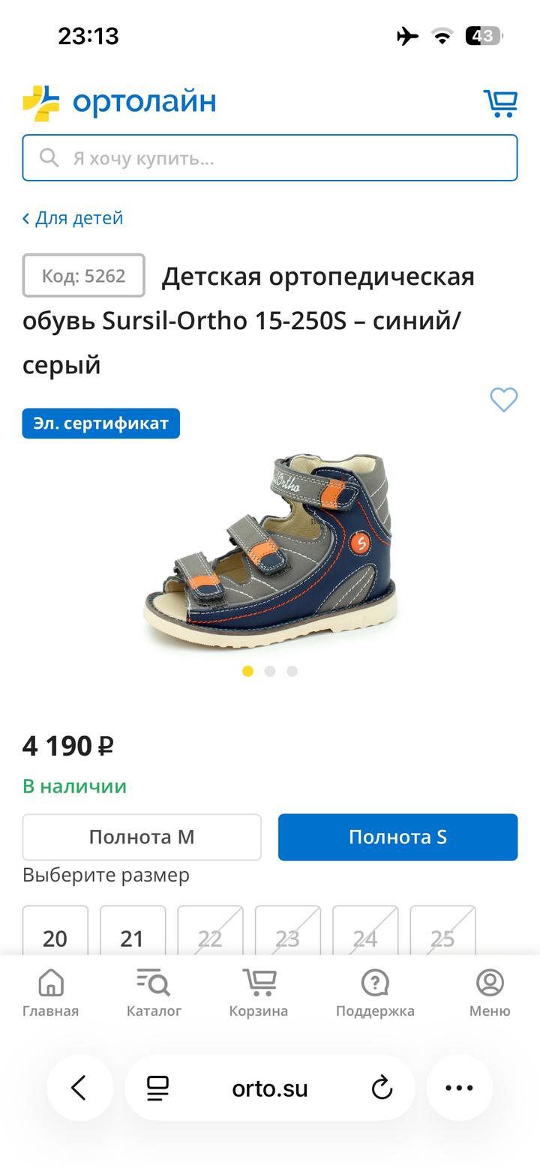This screenshot has width=540, height=1168.
Task: Switch to second product image dot
Action: pos(270,671)
